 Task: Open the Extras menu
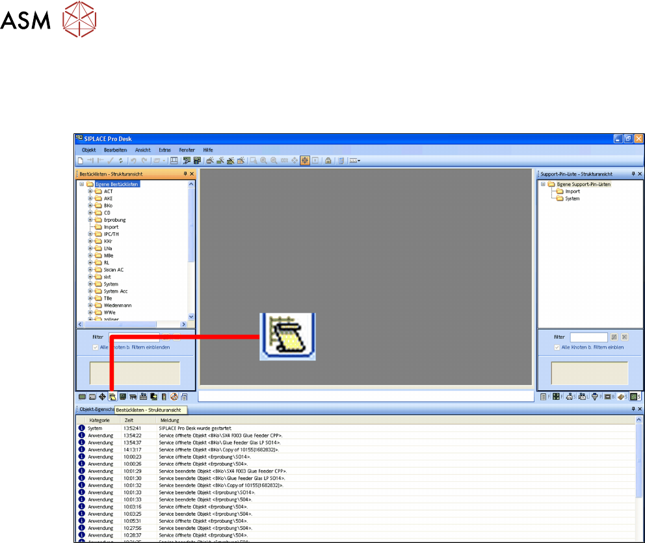(165, 150)
